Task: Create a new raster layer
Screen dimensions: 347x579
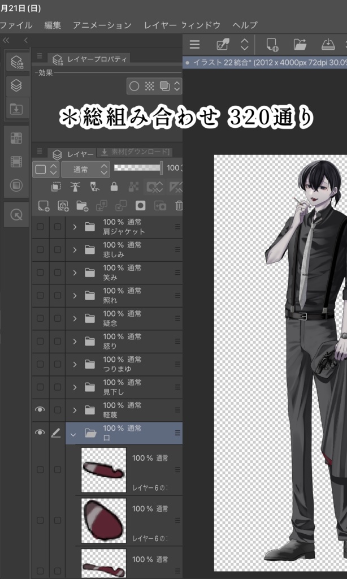Action: pyautogui.click(x=44, y=206)
